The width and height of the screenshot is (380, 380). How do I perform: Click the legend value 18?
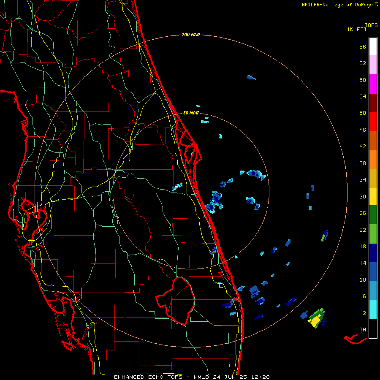coord(363,247)
